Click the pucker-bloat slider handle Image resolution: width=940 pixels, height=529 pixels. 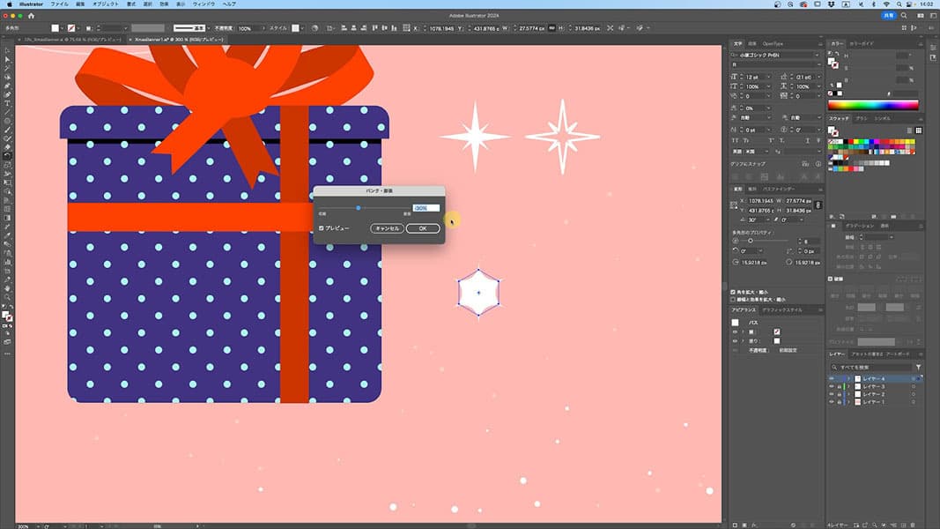pos(359,208)
